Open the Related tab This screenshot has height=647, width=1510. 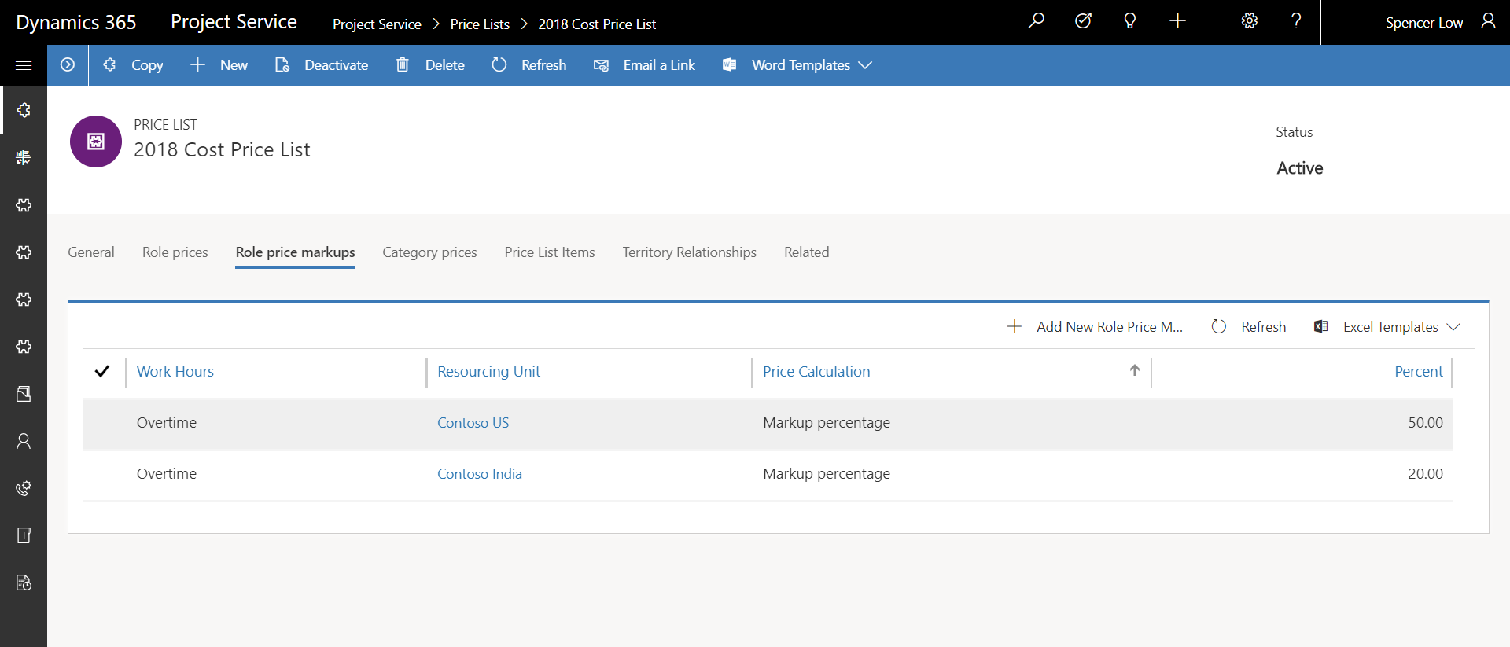tap(806, 252)
